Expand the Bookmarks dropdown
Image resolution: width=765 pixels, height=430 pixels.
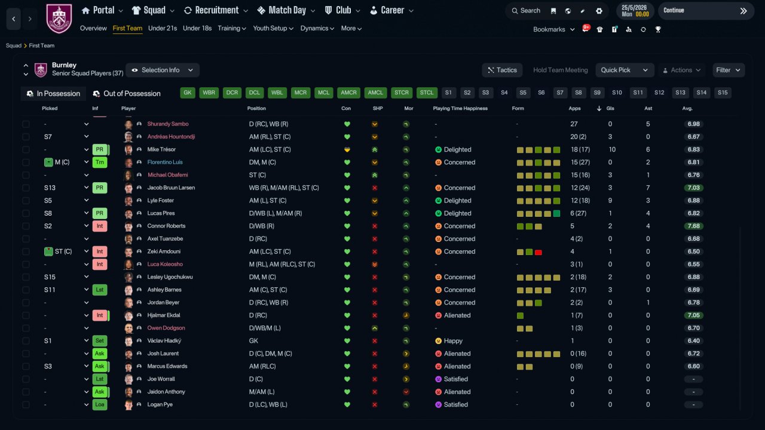coord(554,29)
